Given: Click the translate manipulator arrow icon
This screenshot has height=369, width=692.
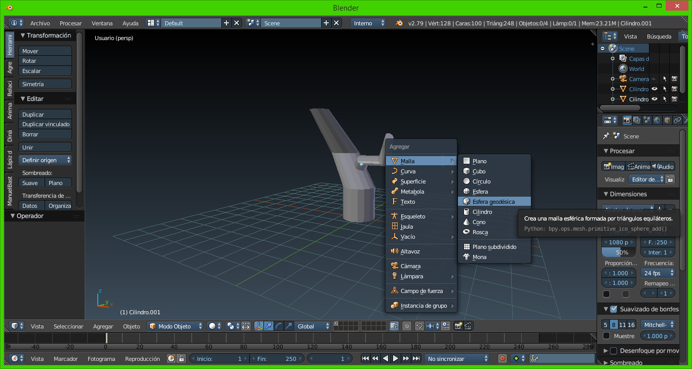Looking at the screenshot, I should [268, 326].
